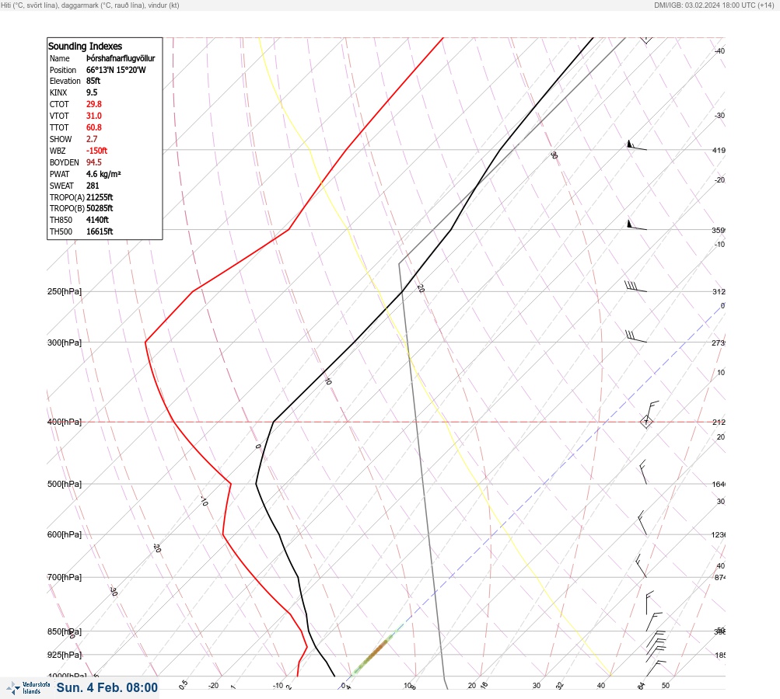780x699 pixels.
Task: Select the CTOT value 29.8
Action: pos(93,104)
